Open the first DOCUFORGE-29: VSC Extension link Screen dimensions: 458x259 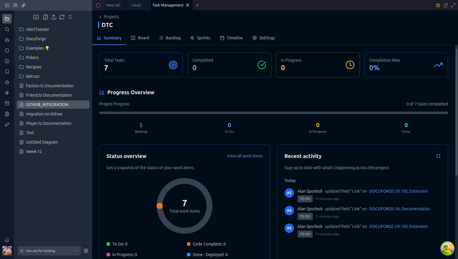pyautogui.click(x=398, y=191)
